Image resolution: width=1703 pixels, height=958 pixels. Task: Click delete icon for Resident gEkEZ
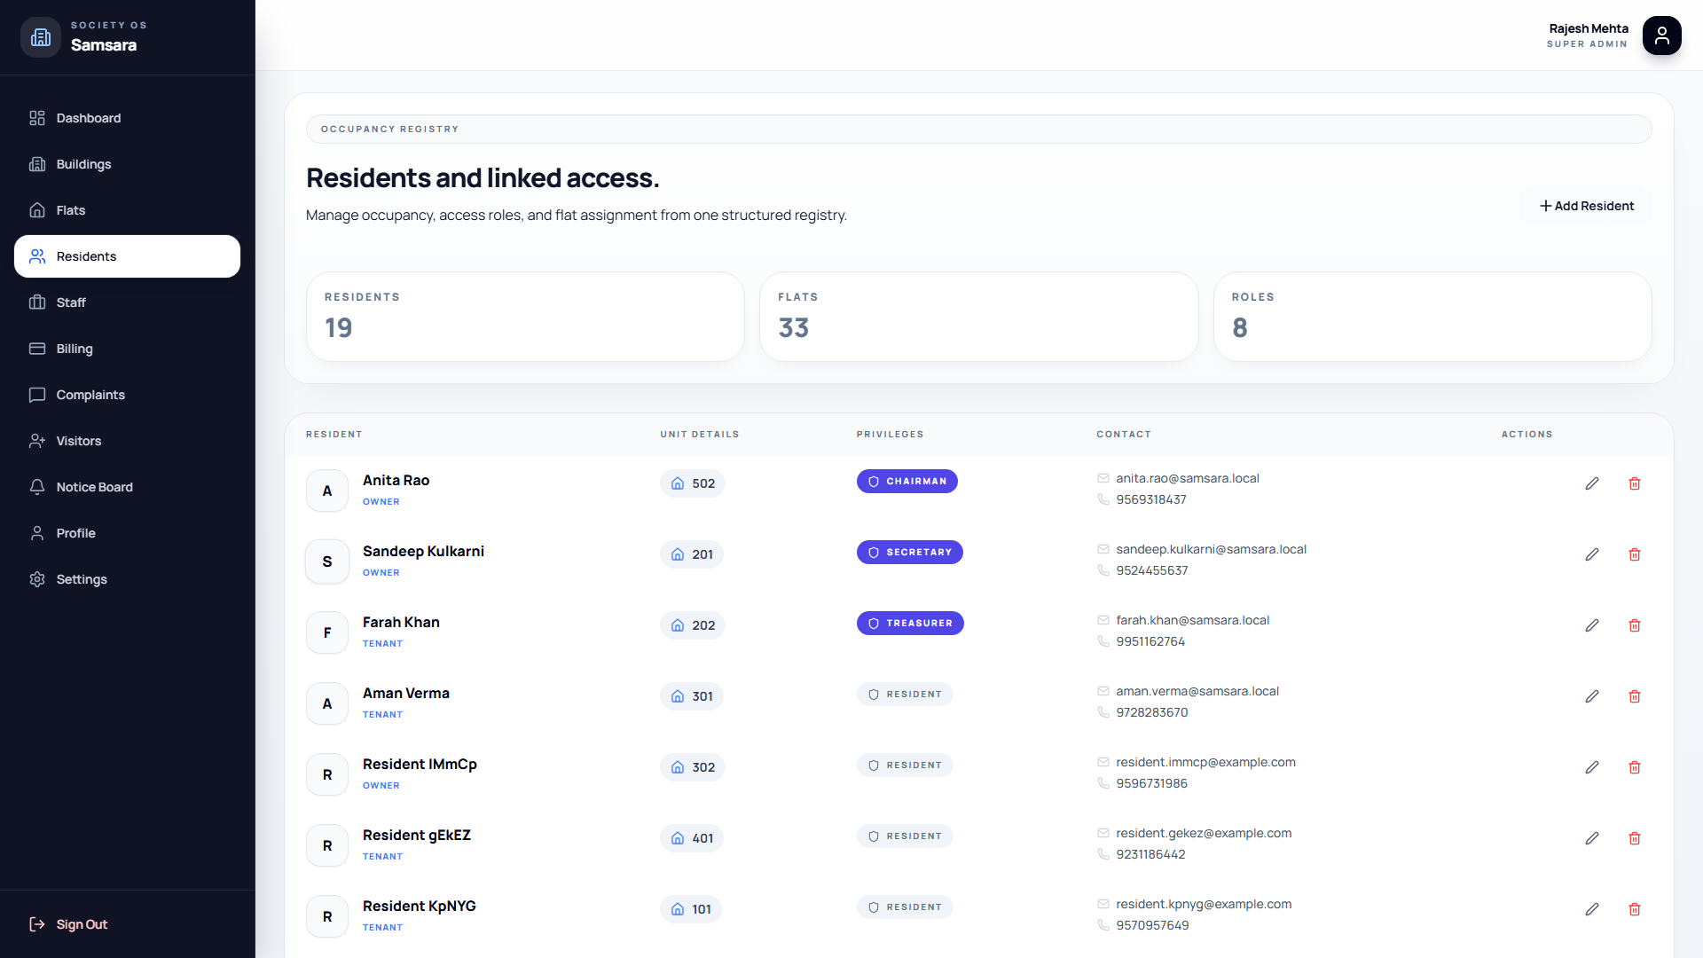(x=1635, y=838)
